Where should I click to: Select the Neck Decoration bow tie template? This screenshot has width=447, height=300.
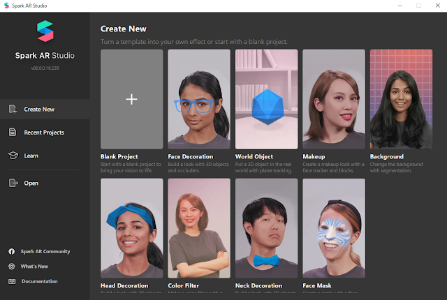(267, 228)
